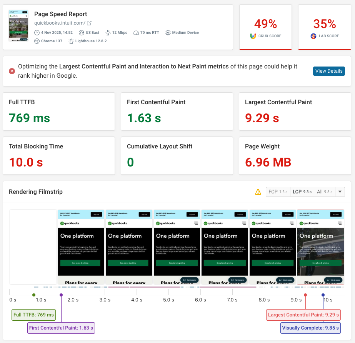Switch to the LCP 9.3 s filter

click(x=301, y=191)
